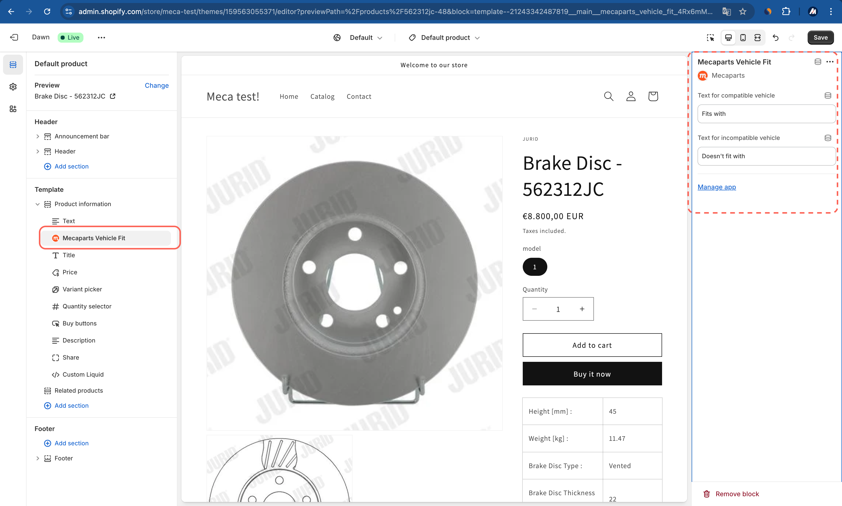The image size is (842, 506).
Task: Add a section under Header
Action: [x=66, y=166]
